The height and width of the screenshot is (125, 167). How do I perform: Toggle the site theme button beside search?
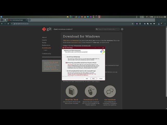point(122,29)
